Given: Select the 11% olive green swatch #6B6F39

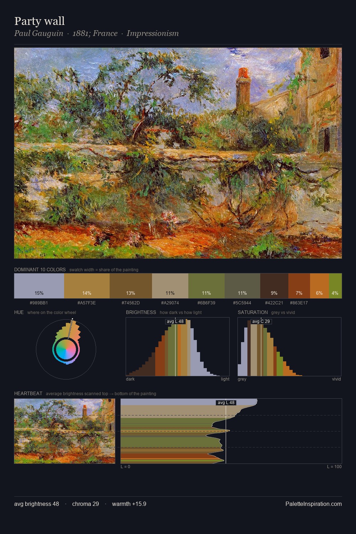Looking at the screenshot, I should pos(206,286).
